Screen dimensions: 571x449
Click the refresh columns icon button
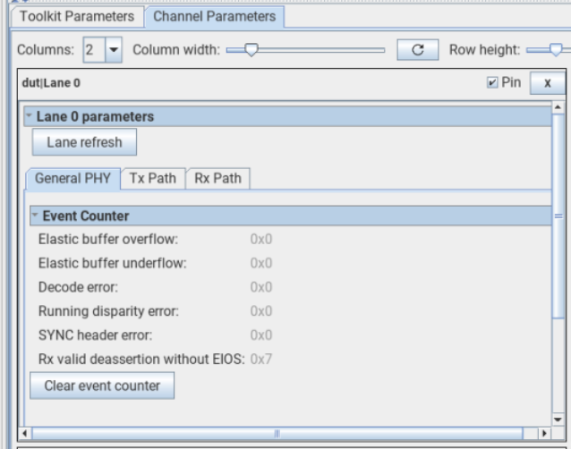pyautogui.click(x=417, y=50)
